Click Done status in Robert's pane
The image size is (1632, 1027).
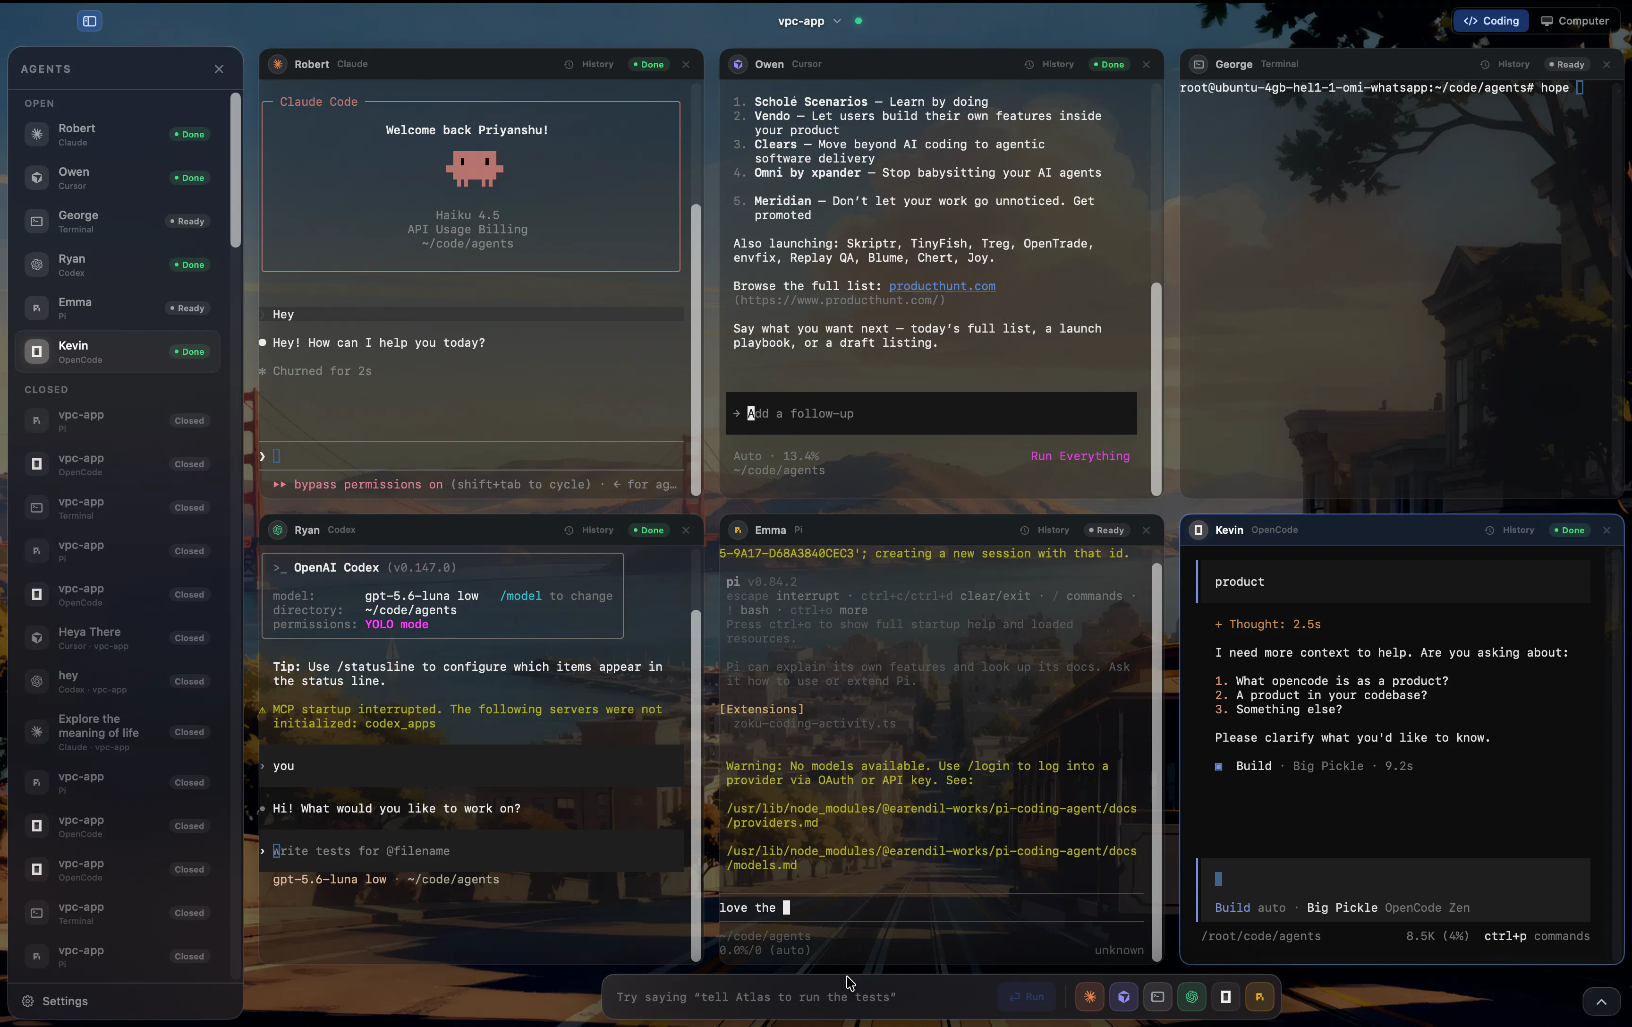click(x=648, y=64)
